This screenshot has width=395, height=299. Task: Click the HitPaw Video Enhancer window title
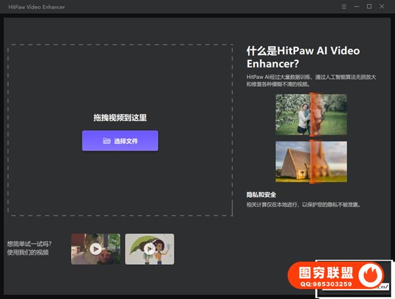[x=36, y=7]
